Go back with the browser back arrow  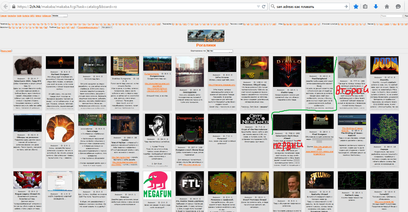[x=5, y=6]
